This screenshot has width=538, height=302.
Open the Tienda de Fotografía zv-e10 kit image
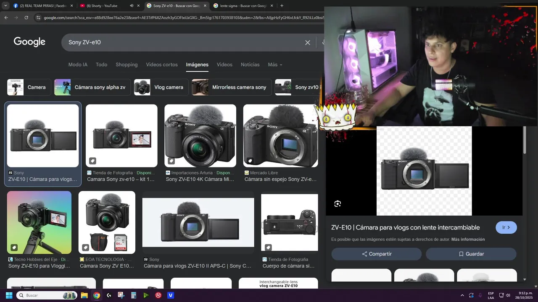tap(121, 136)
